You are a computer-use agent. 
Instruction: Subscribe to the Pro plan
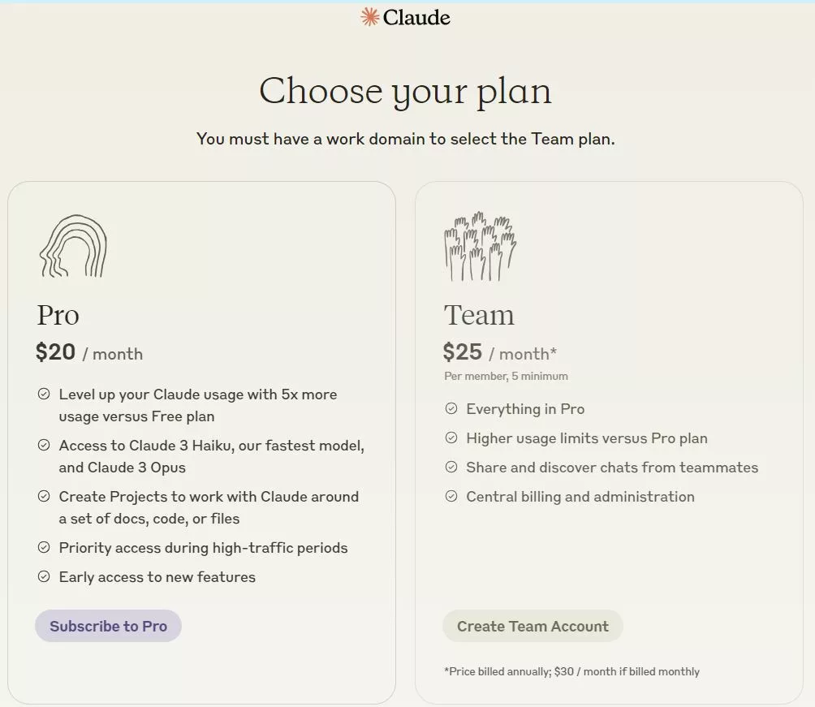pyautogui.click(x=108, y=626)
